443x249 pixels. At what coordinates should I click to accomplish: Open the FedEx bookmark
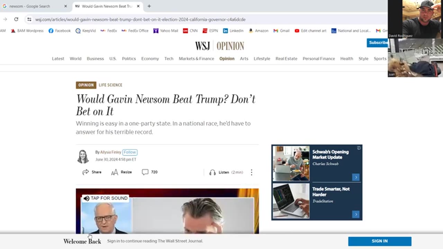(109, 31)
